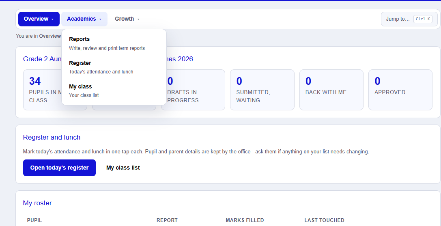The height and width of the screenshot is (226, 441).
Task: Open the My class list link
Action: pos(123,168)
